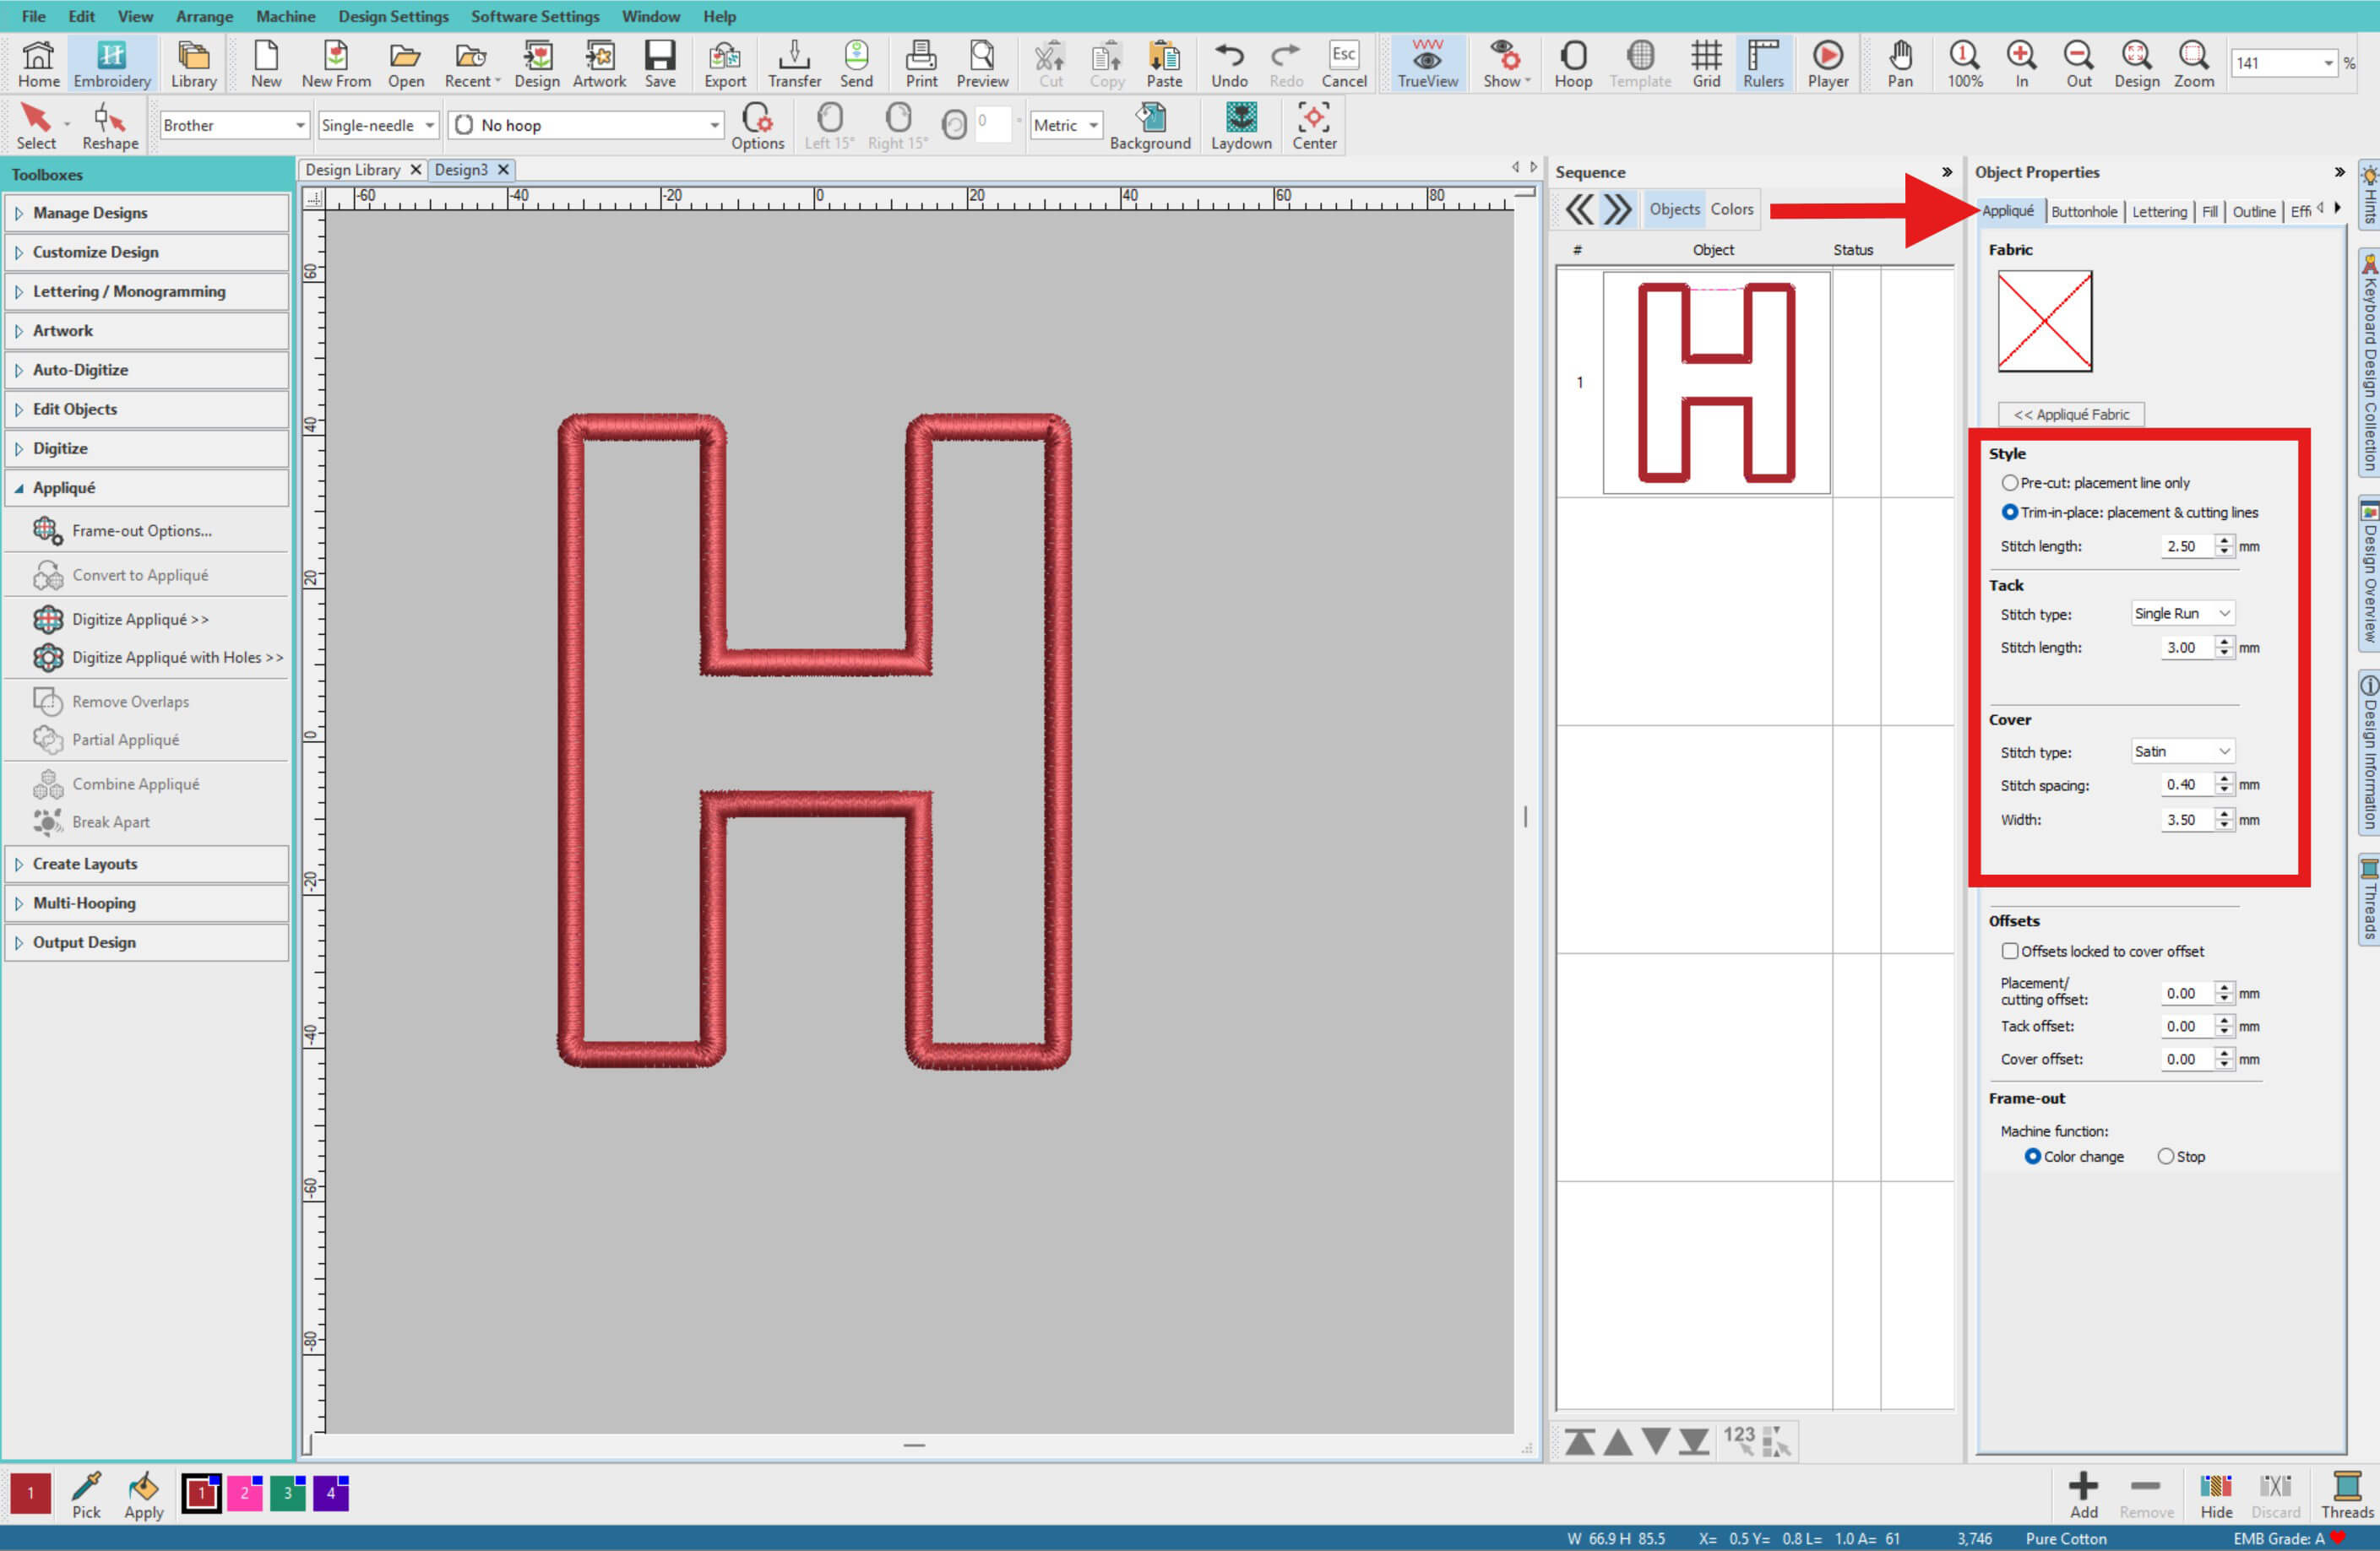
Task: Click Cover Width value field
Action: click(2187, 820)
